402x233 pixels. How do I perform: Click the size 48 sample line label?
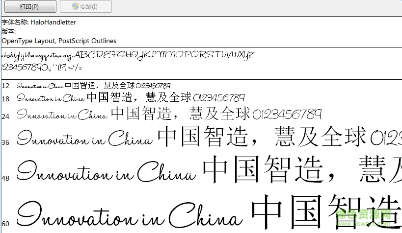pos(5,178)
